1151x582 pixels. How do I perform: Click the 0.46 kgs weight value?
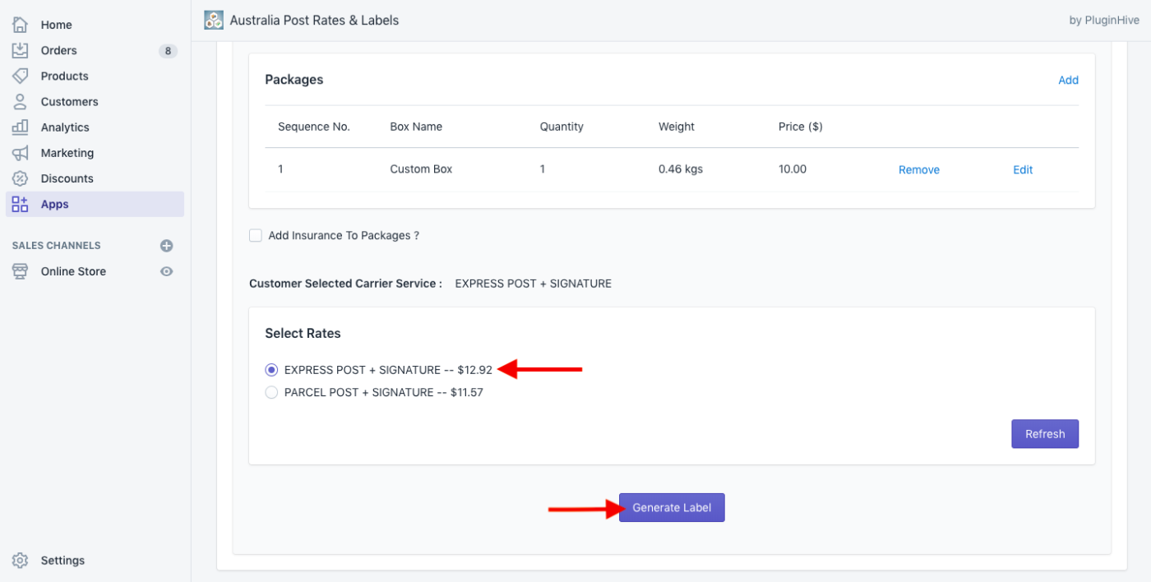point(680,169)
